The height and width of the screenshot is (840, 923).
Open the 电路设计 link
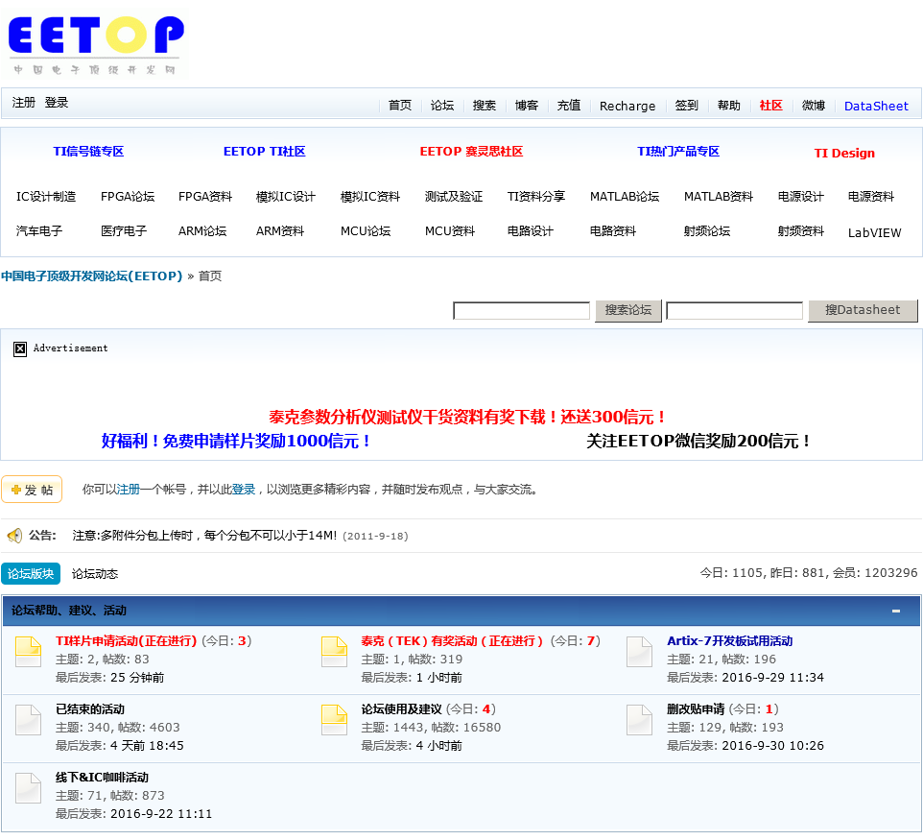tap(531, 231)
